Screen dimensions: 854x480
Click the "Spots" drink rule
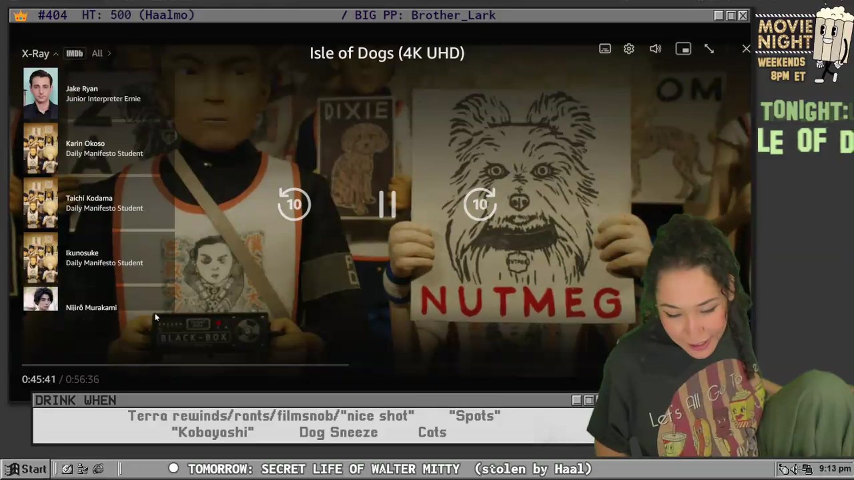pos(475,416)
